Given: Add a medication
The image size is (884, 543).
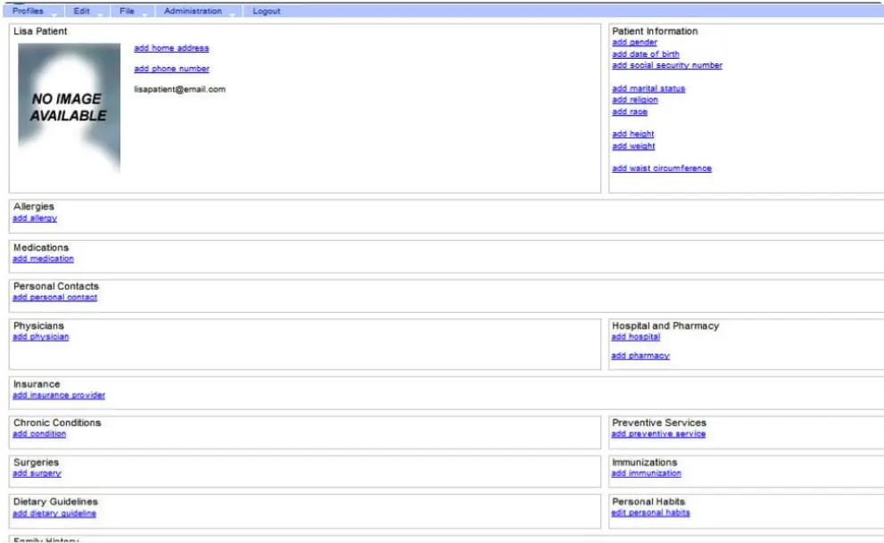Looking at the screenshot, I should [42, 259].
